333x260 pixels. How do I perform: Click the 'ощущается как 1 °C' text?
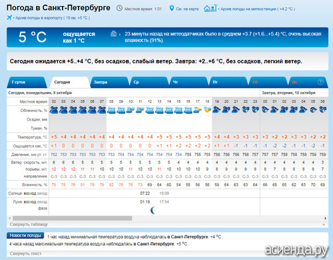(x=79, y=37)
